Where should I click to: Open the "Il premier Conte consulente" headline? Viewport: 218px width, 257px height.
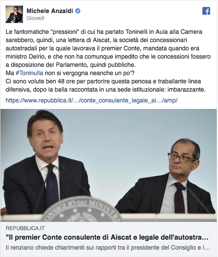pyautogui.click(x=107, y=237)
